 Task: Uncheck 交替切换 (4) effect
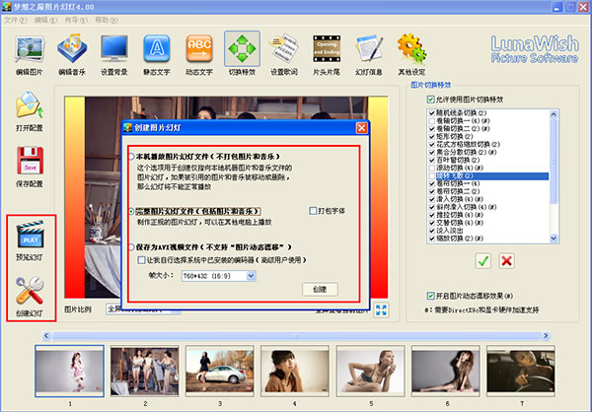click(x=432, y=223)
